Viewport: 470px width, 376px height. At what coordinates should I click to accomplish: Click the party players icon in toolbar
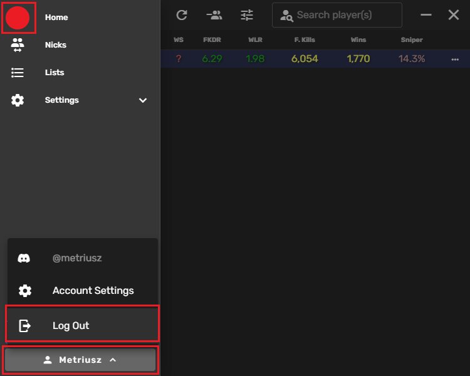click(214, 15)
